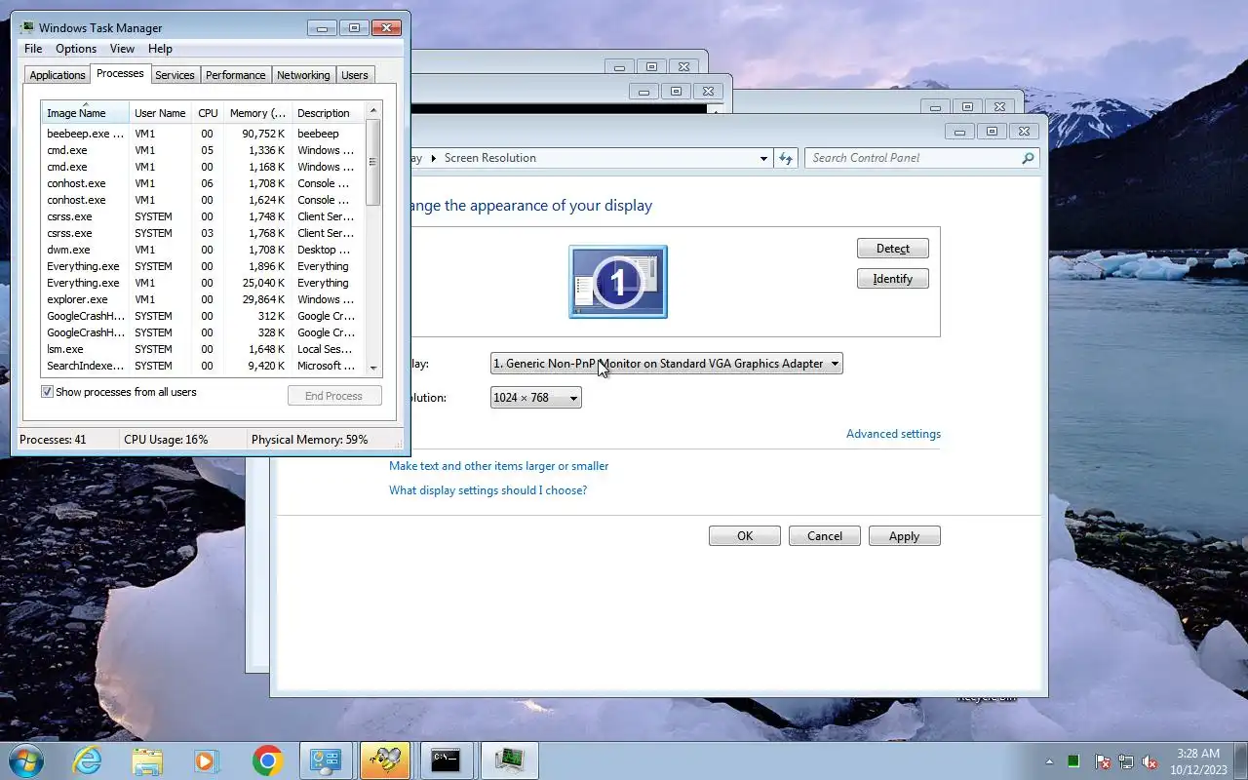Switch to Control Panel taskbar button
1248x780 pixels.
point(325,760)
